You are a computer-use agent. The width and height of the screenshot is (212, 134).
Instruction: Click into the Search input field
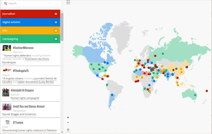pyautogui.click(x=32, y=3)
